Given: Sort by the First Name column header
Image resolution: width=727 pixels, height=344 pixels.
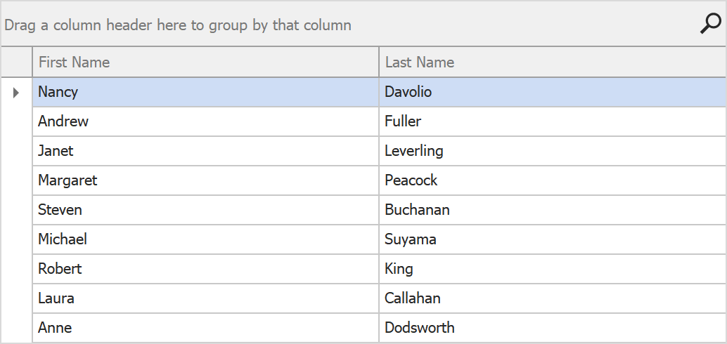Looking at the screenshot, I should [74, 62].
